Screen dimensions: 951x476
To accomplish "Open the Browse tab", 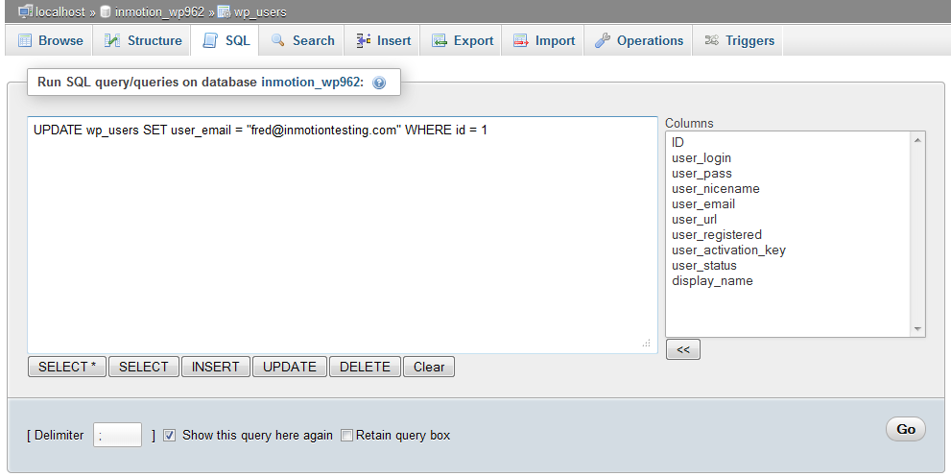I will click(50, 41).
